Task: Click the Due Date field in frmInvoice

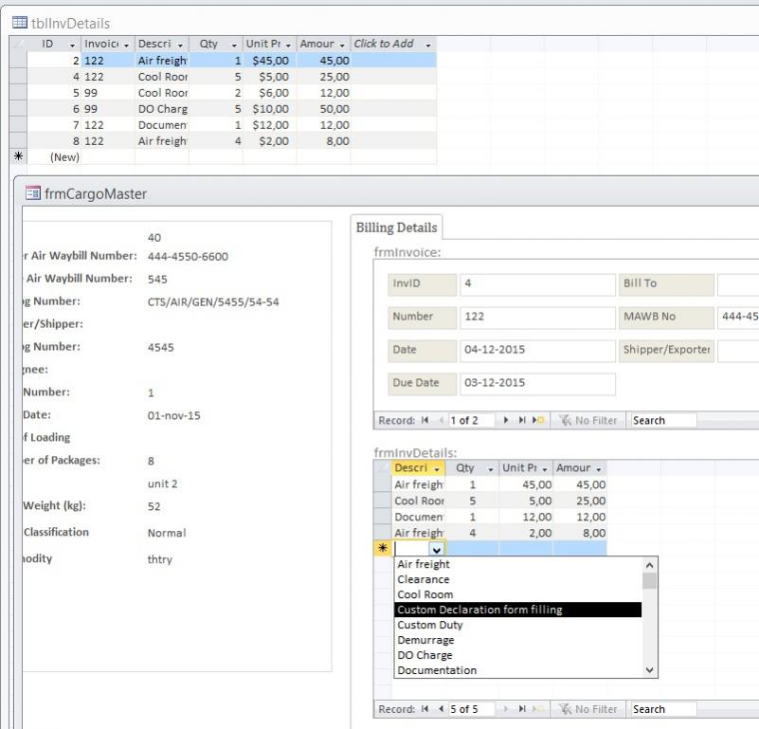Action: tap(536, 384)
